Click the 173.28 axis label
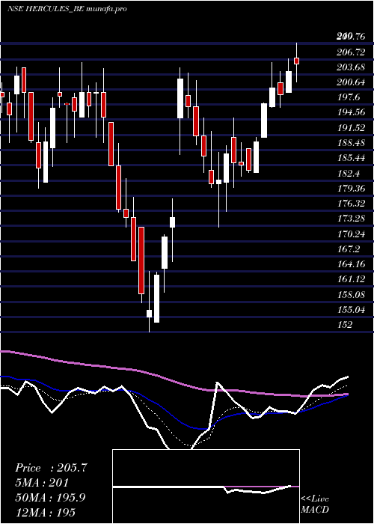The height and width of the screenshot is (524, 374). click(x=351, y=219)
